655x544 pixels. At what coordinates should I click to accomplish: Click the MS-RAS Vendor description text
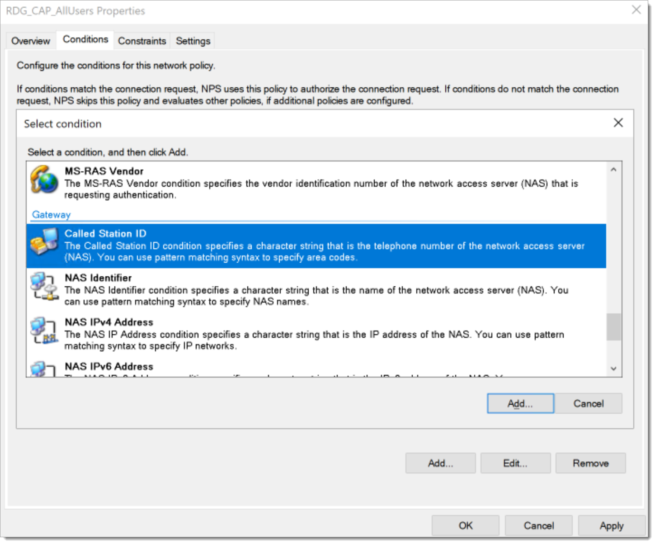321,189
